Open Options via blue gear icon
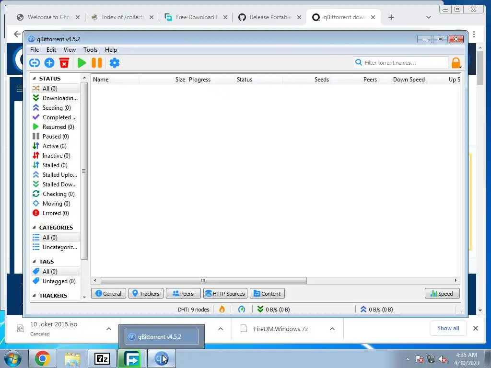The height and width of the screenshot is (368, 491). [114, 63]
